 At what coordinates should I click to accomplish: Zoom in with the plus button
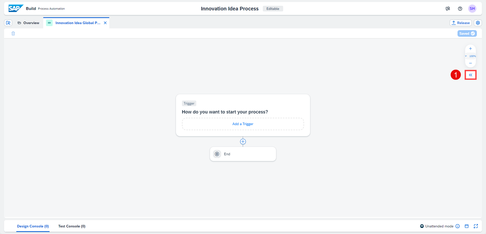(x=470, y=49)
